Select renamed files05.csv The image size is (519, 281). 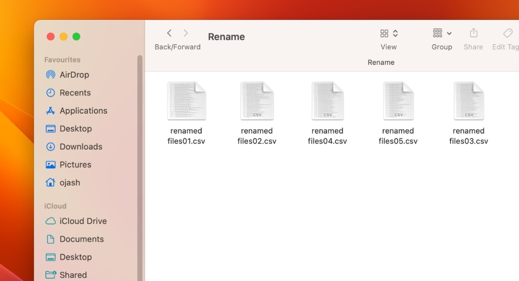click(x=398, y=100)
